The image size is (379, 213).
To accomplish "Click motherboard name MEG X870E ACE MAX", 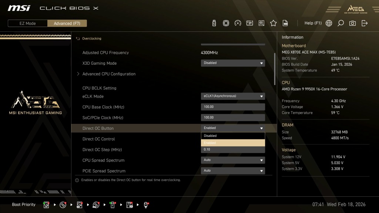I will 309,52.
